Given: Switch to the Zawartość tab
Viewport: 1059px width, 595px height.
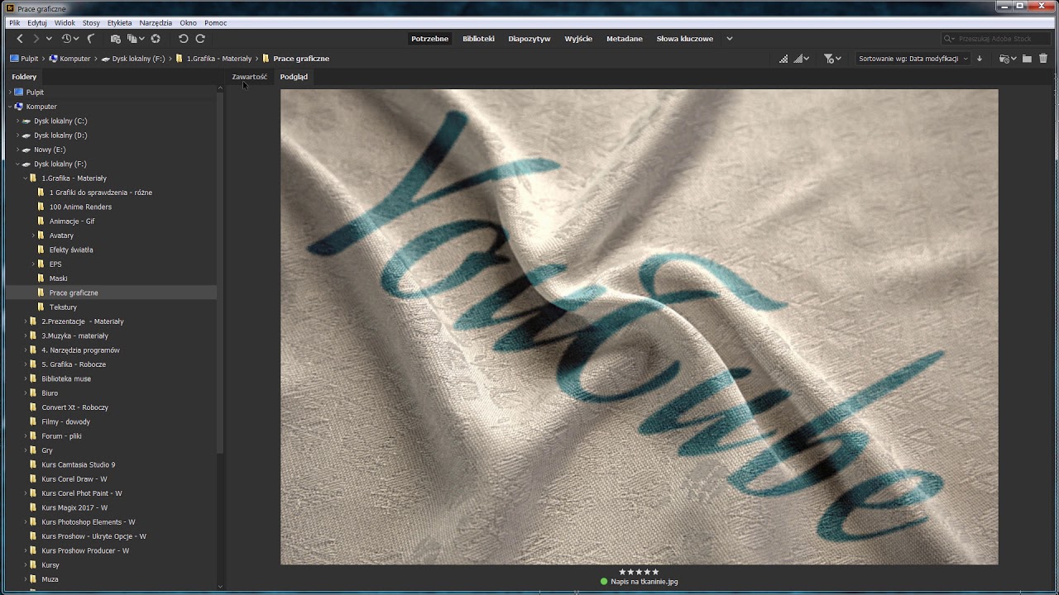Looking at the screenshot, I should (x=249, y=77).
